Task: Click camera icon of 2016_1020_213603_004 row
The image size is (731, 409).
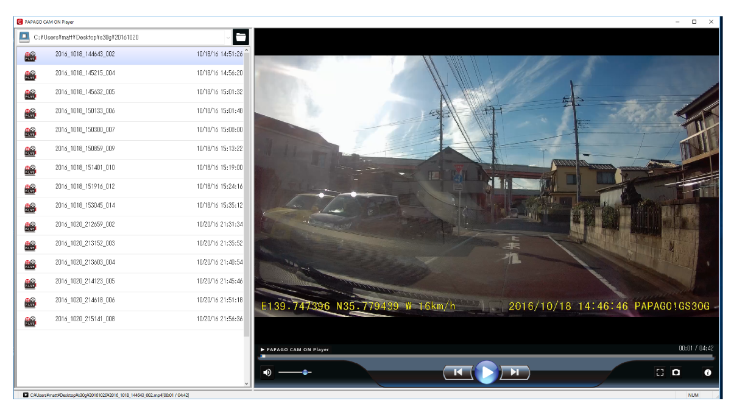Action: 30,264
